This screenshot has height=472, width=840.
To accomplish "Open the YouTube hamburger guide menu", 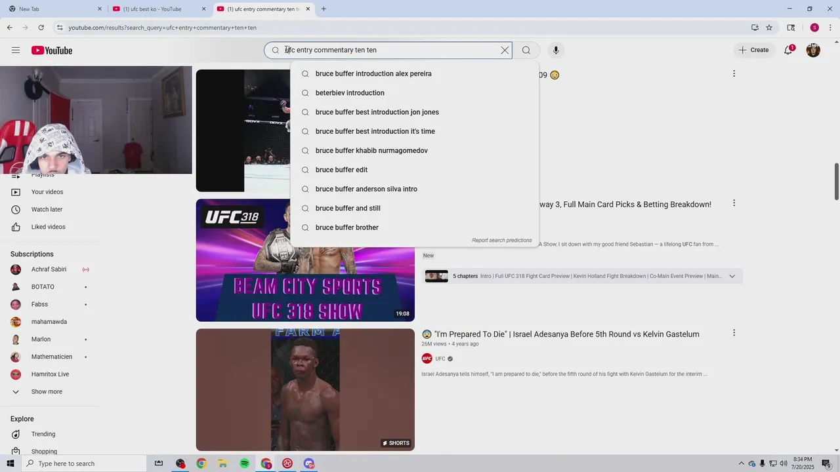I will (x=16, y=50).
